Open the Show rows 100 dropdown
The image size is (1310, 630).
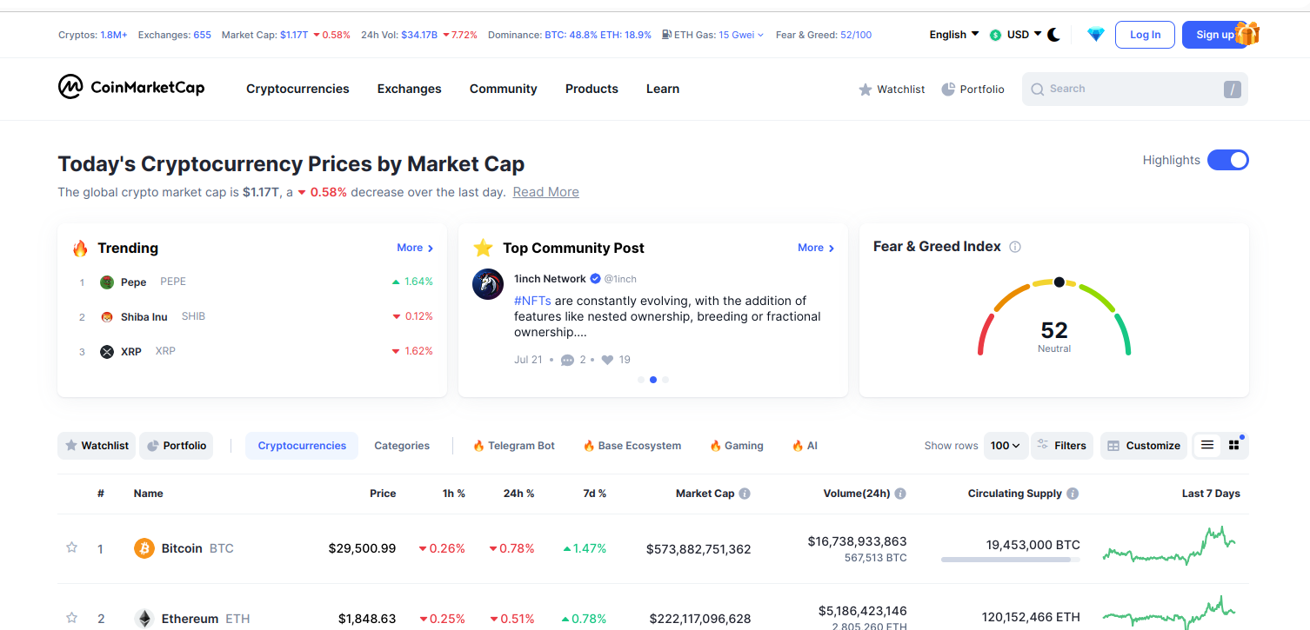tap(1006, 446)
